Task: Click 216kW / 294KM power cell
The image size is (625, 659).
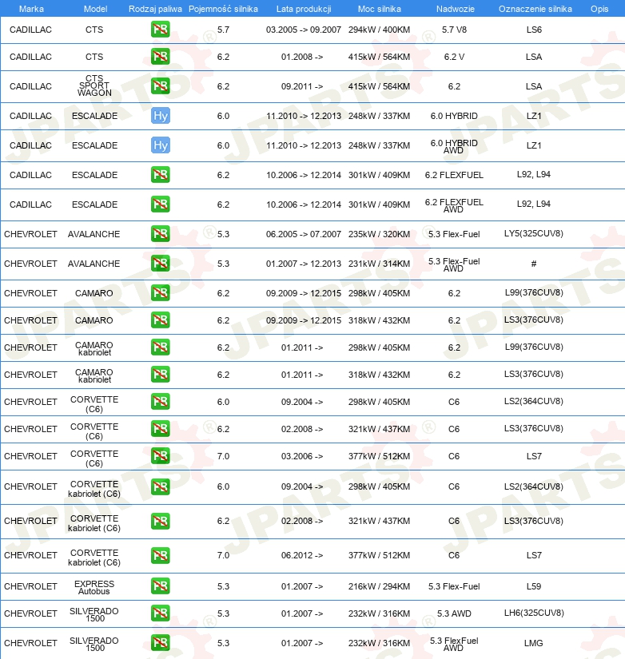Action: [379, 586]
